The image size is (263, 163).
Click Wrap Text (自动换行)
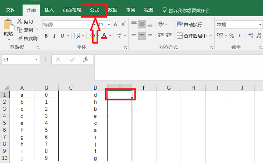pos(189,25)
